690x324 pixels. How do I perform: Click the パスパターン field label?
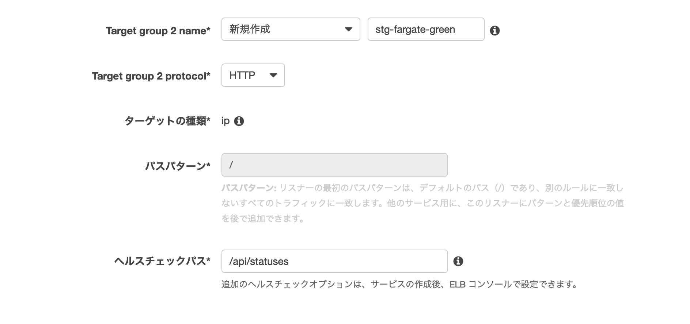pyautogui.click(x=178, y=166)
